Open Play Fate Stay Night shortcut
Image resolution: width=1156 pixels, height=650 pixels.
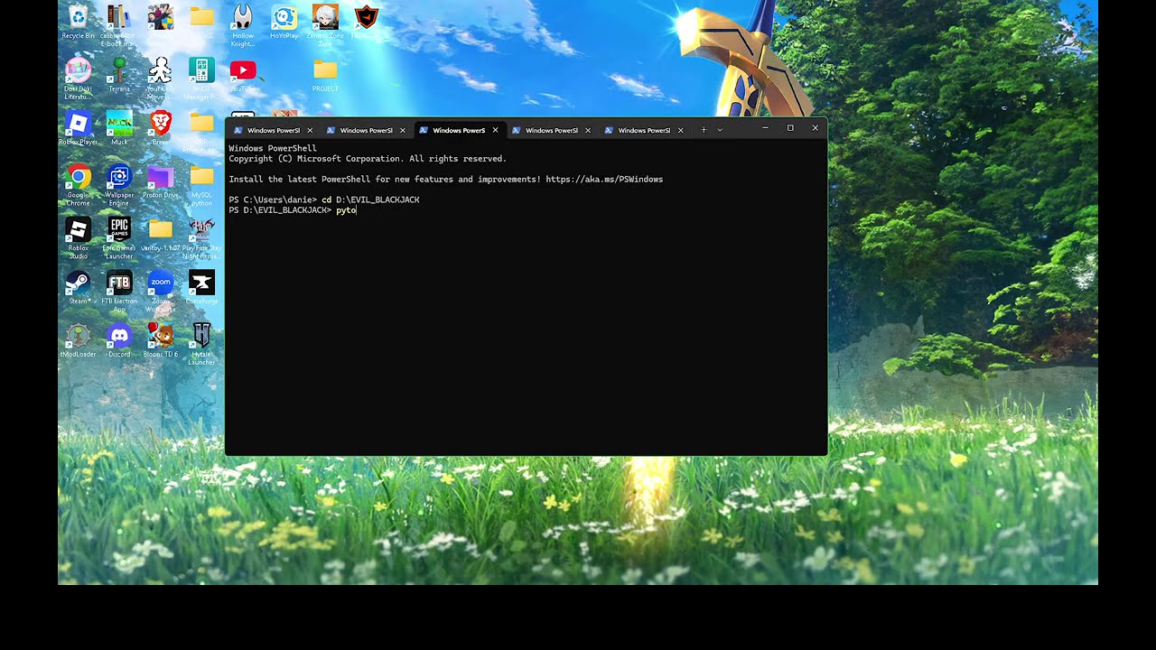(201, 238)
